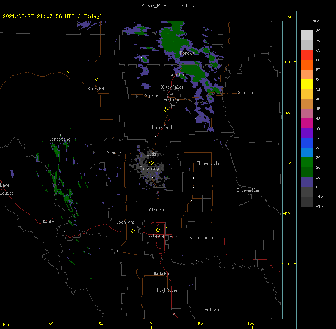Click the Ponoka city label
Screen dimensions: 336x329
click(x=187, y=53)
